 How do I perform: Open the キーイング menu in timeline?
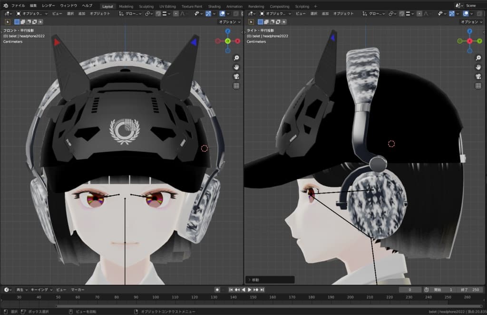point(39,289)
